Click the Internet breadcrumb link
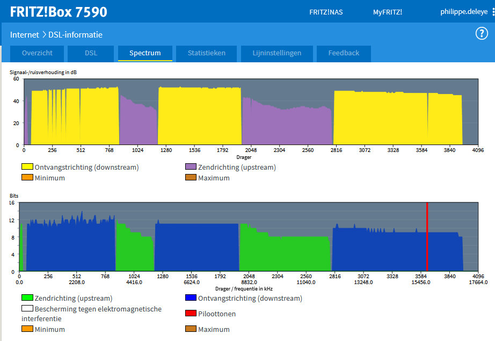This screenshot has height=341, width=495. [25, 35]
